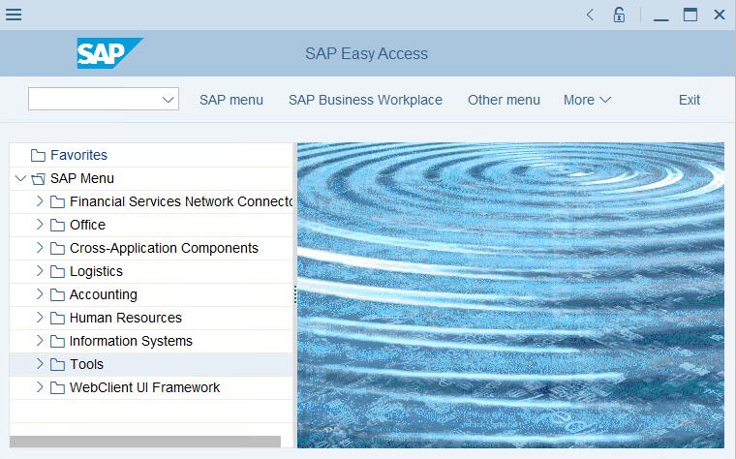Click into the transaction code field
736x459 pixels.
point(92,100)
